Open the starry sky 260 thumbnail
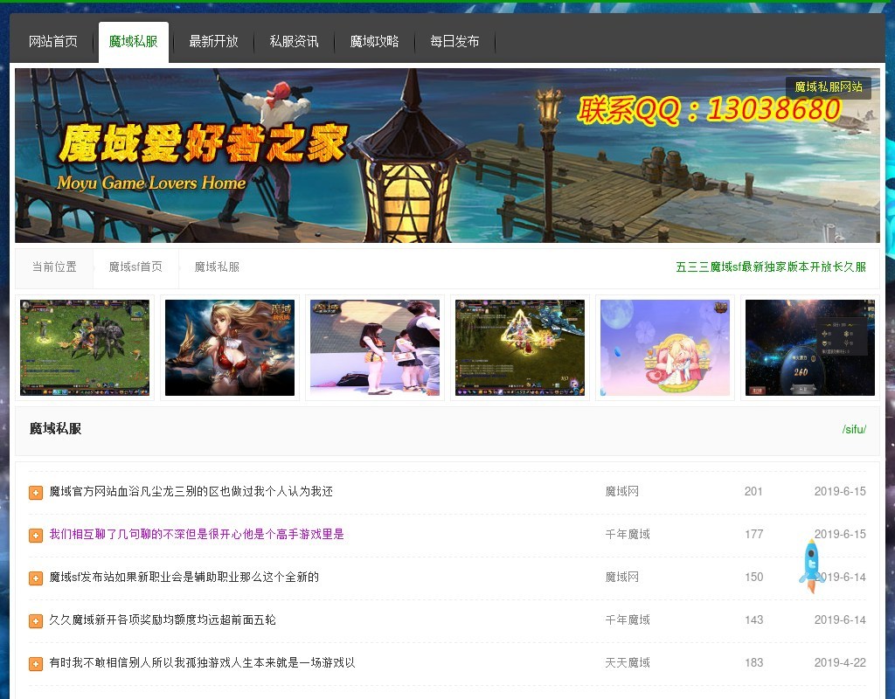Viewport: 895px width, 699px height. pos(810,348)
